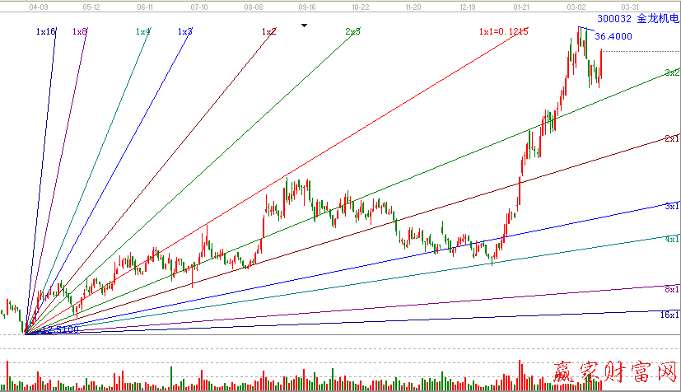Click the Gann fan origin at 2.8100
Screen dimensions: 681x392
26,334
